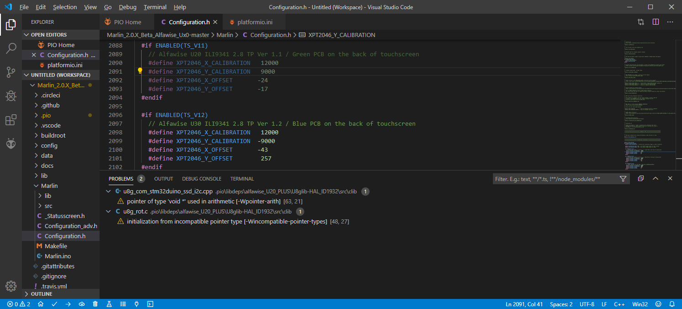The image size is (682, 309).
Task: Open the PlatformIO alien icon
Action: click(11, 144)
